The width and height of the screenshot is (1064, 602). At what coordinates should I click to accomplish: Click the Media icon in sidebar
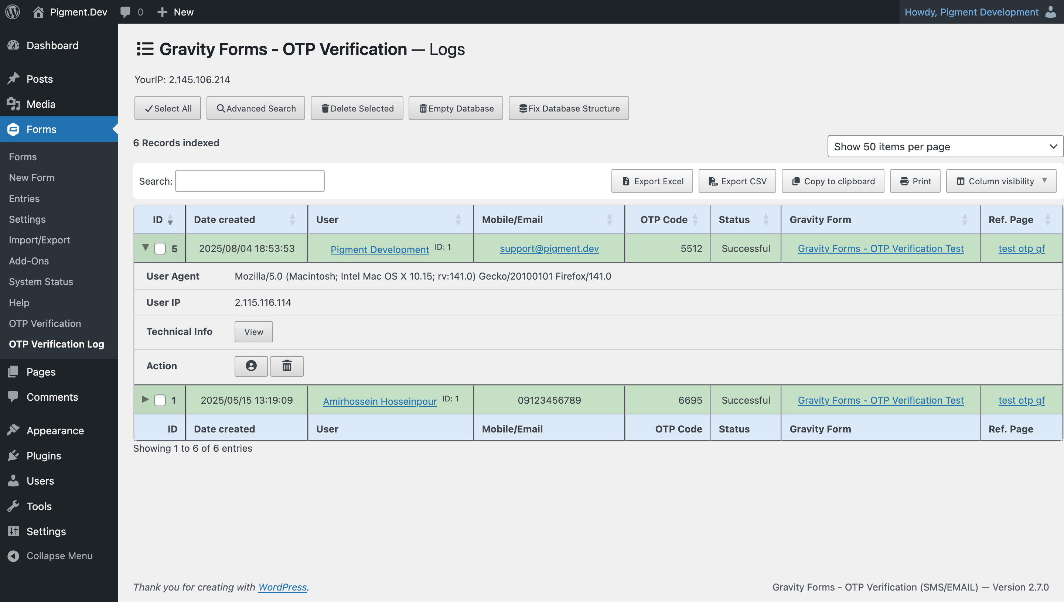click(13, 104)
